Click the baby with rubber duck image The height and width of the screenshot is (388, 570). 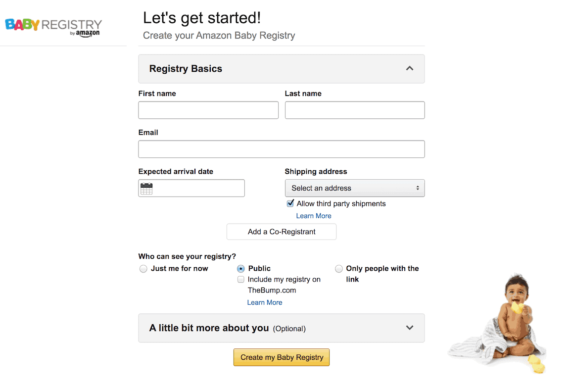pyautogui.click(x=498, y=324)
